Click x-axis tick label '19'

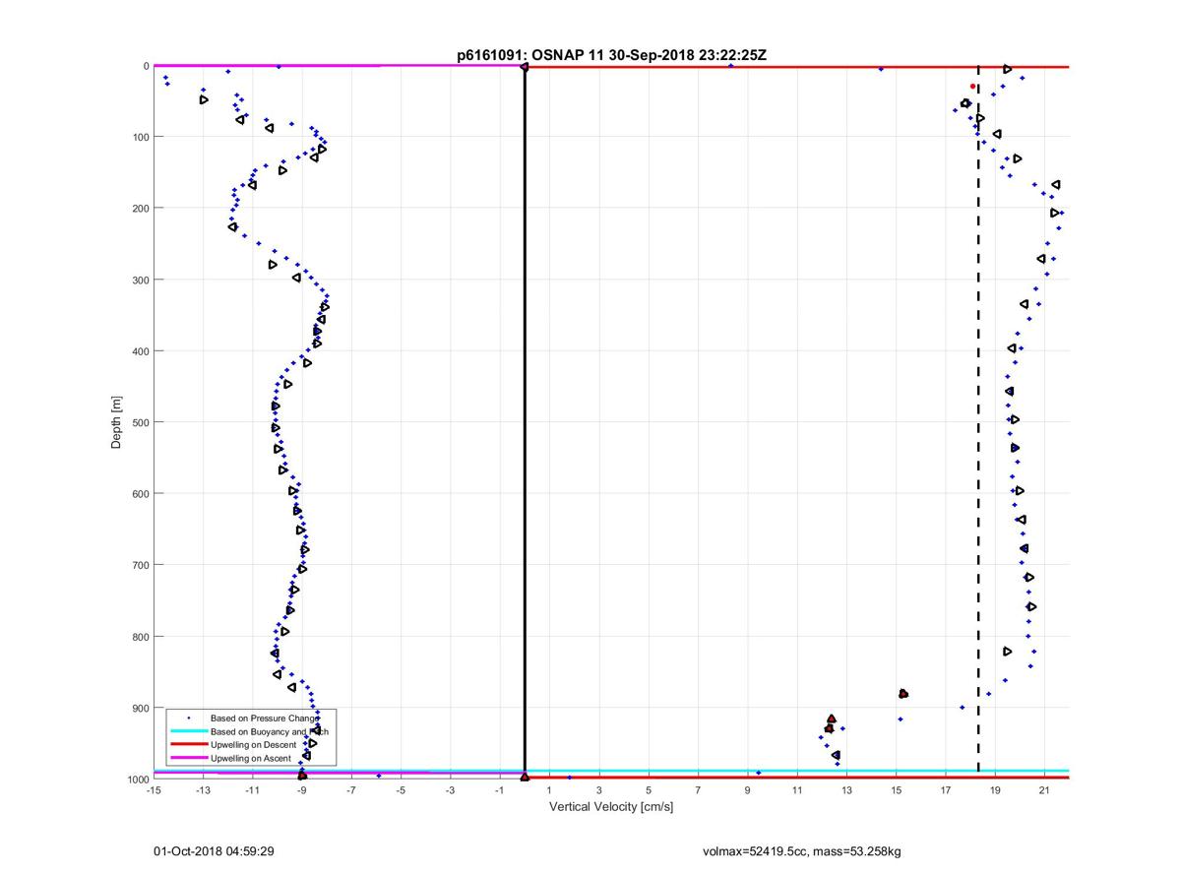tap(995, 790)
